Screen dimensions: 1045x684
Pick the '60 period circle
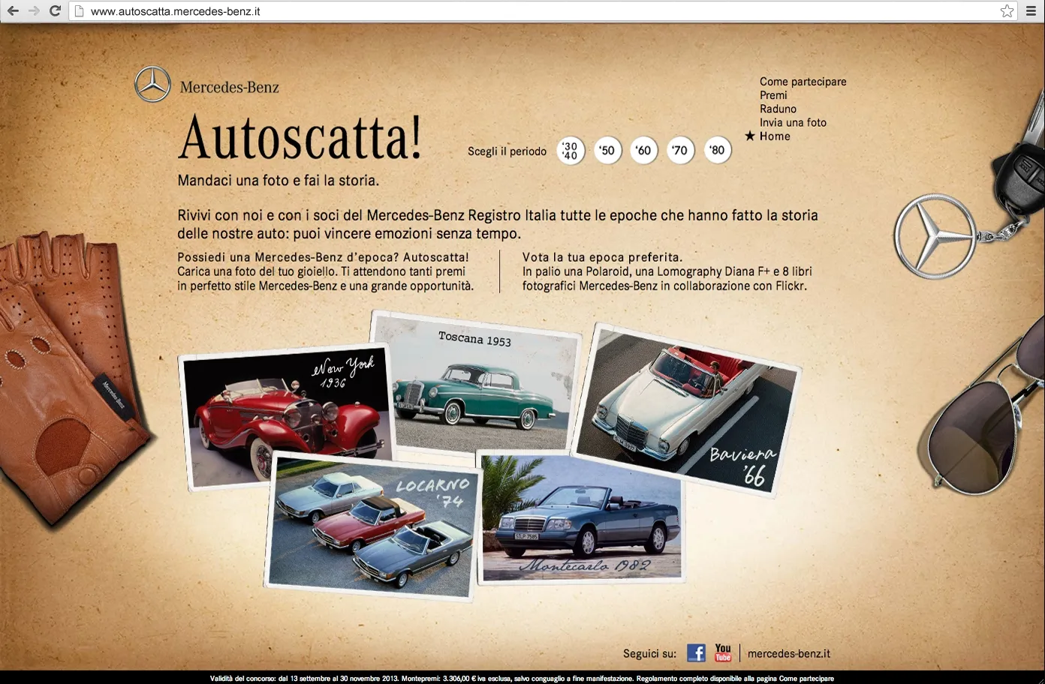tap(643, 151)
